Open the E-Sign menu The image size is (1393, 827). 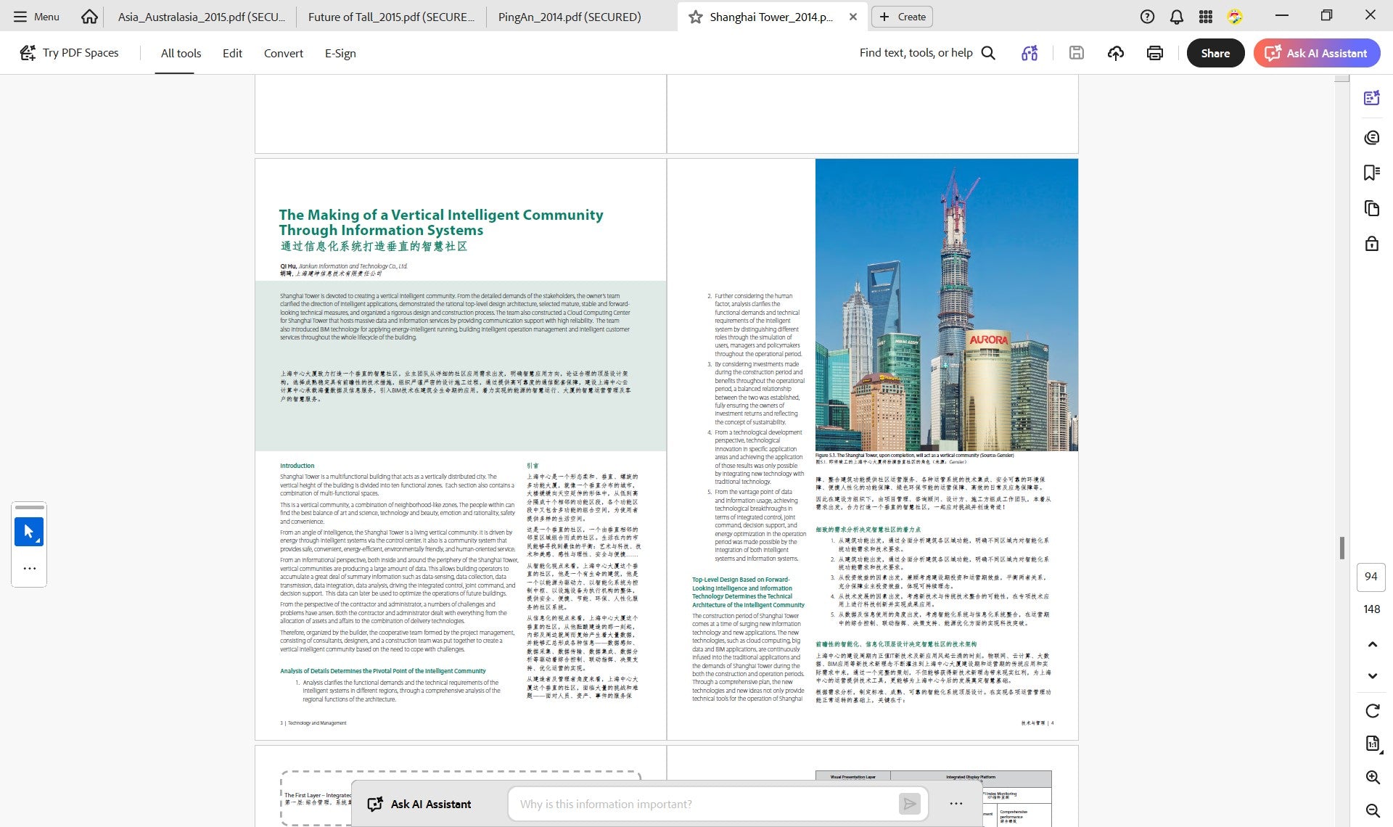click(x=340, y=53)
